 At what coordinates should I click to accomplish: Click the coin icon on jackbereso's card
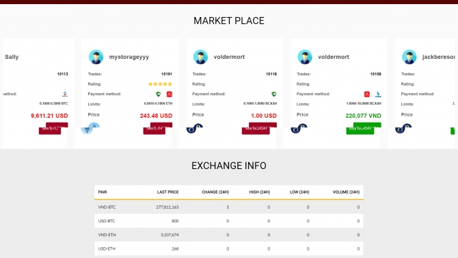coord(403,129)
